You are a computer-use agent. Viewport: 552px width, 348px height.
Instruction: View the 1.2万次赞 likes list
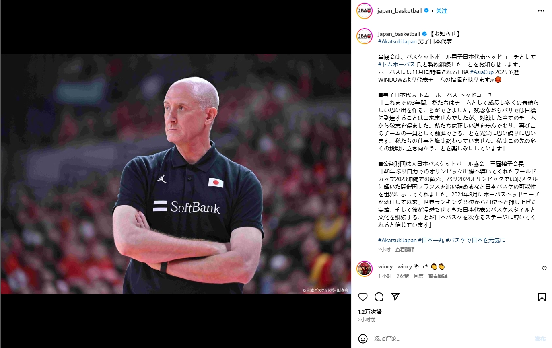370,312
